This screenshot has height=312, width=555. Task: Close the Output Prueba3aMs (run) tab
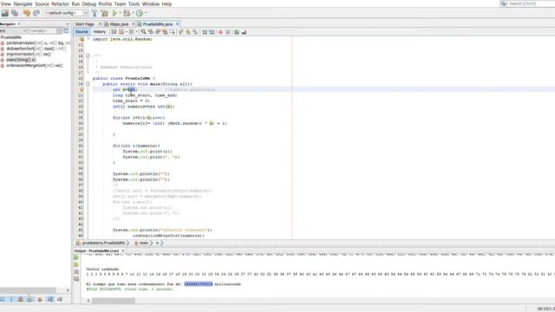(x=123, y=250)
